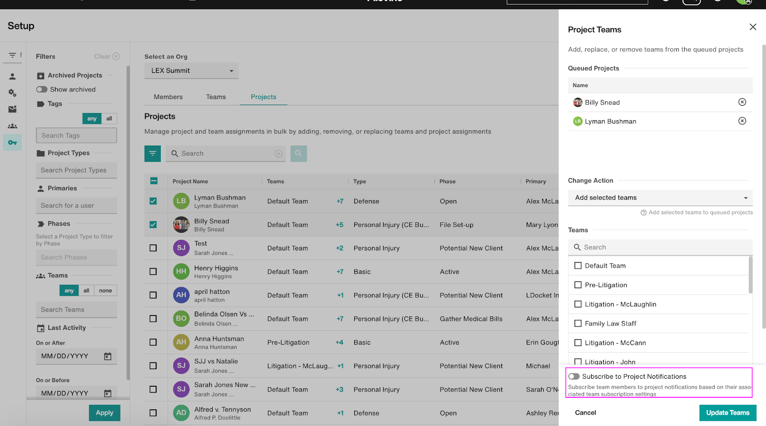Switch to the Members tab

[168, 97]
